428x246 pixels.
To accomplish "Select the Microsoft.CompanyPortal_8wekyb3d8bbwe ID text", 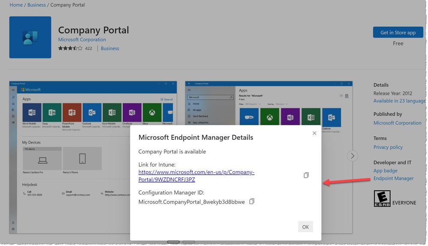I will pos(192,202).
